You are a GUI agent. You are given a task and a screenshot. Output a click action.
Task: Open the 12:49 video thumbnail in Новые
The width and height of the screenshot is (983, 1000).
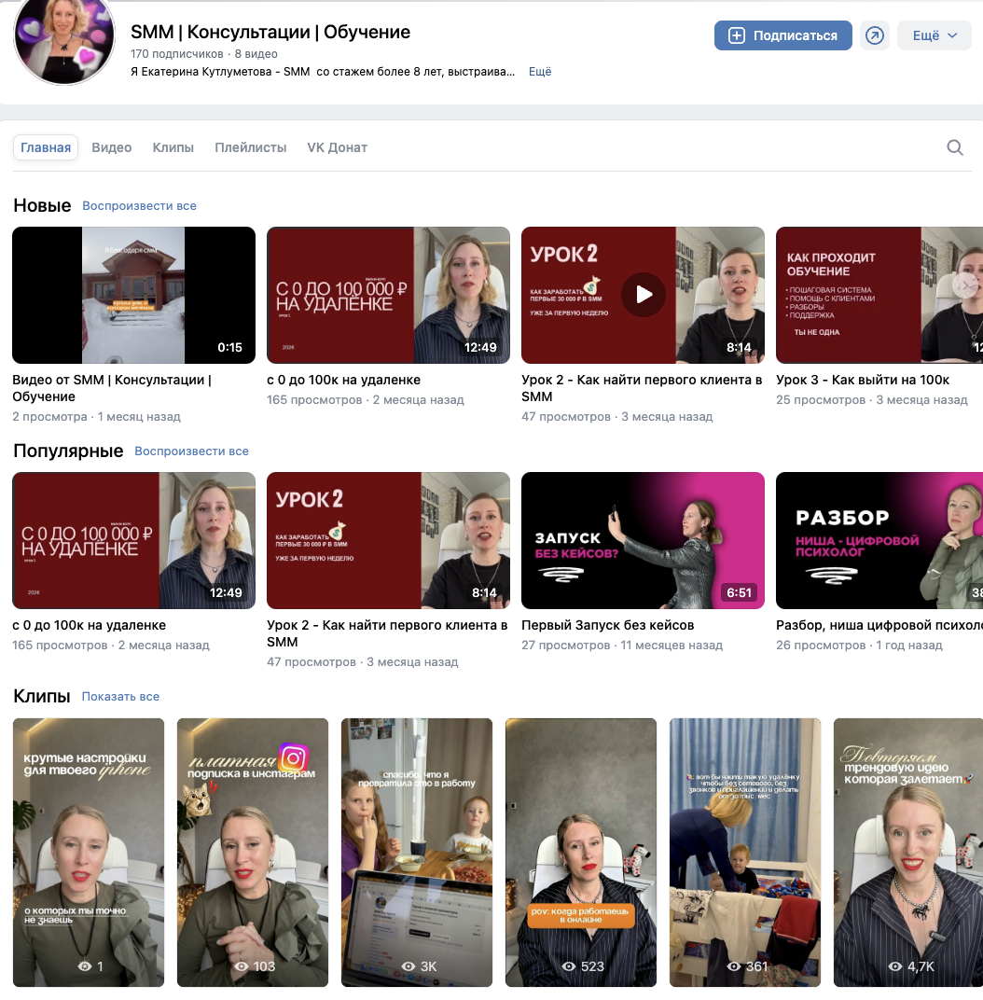click(x=388, y=296)
